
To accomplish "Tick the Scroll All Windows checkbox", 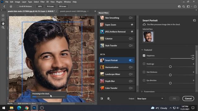I will pos(18,6).
